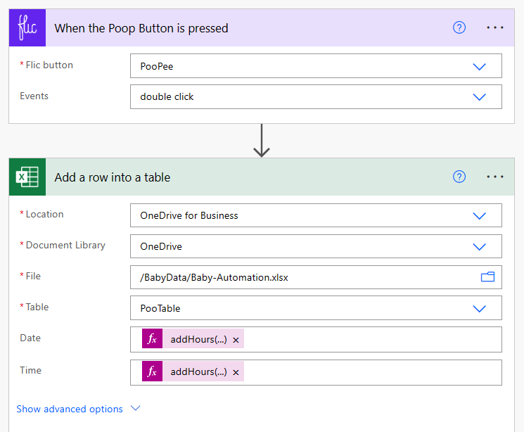Click the File path input field

302,277
